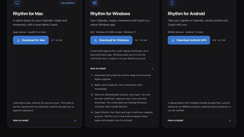
Task: Click Apple silicon macOS 14 requirement text
Action: (x=29, y=32)
